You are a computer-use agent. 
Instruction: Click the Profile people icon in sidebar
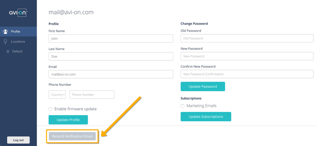click(x=5, y=31)
